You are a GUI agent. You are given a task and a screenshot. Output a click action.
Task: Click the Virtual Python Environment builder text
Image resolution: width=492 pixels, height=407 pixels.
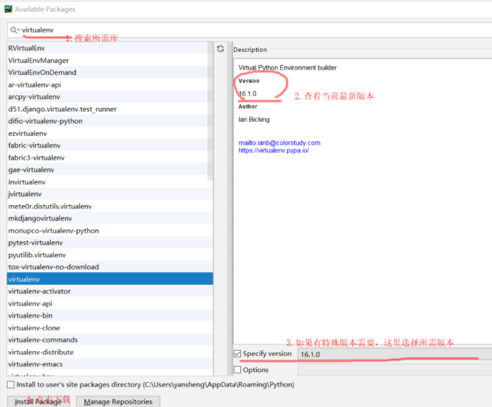(x=288, y=68)
